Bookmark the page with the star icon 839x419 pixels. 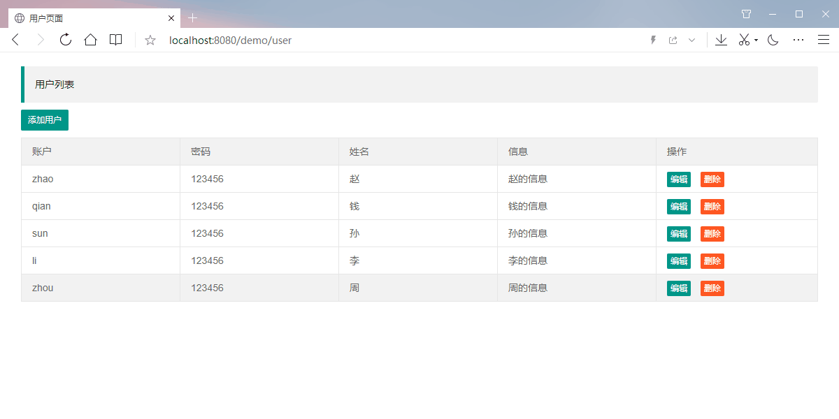[150, 40]
